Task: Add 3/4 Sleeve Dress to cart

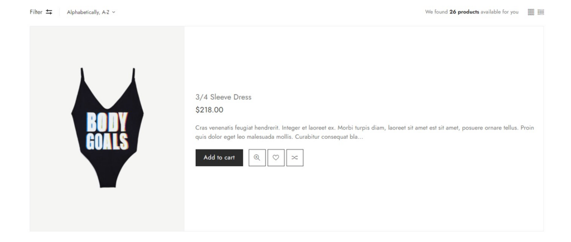Action: coord(219,158)
